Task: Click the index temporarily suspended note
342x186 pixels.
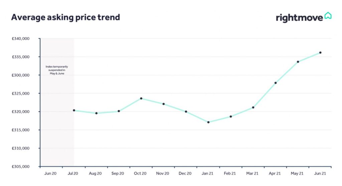Action: pos(57,70)
